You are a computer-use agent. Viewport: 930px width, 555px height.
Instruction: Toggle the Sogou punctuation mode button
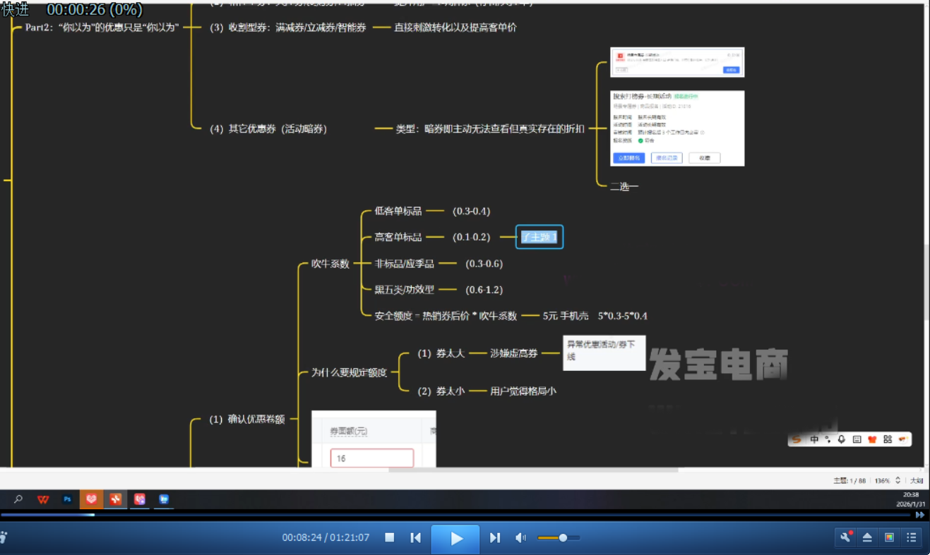pyautogui.click(x=828, y=439)
